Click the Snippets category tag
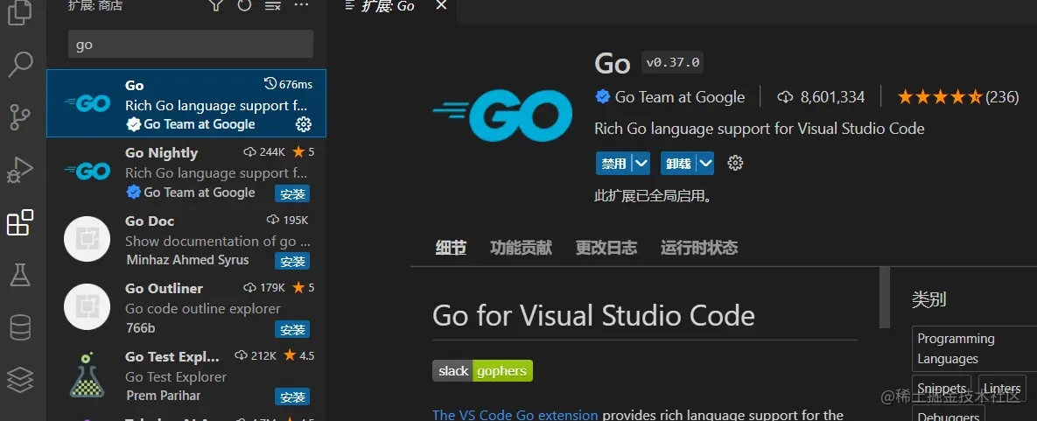The width and height of the screenshot is (1037, 421). 942,389
